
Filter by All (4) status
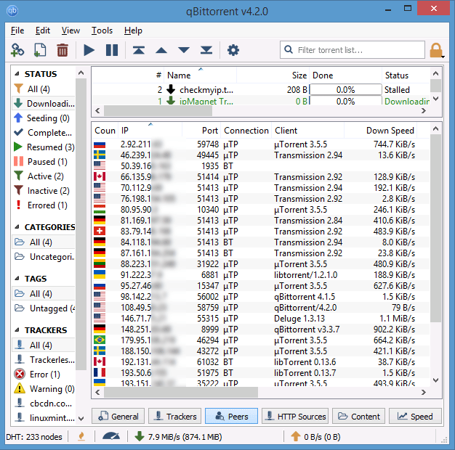[44, 89]
